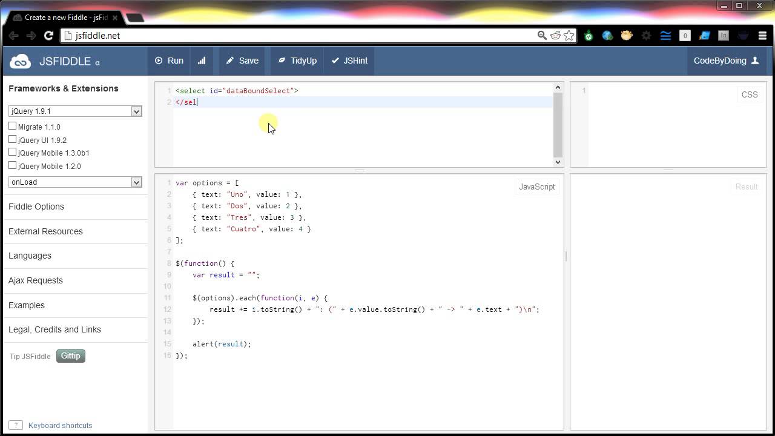Open the Chrome hamburger menu

click(762, 36)
